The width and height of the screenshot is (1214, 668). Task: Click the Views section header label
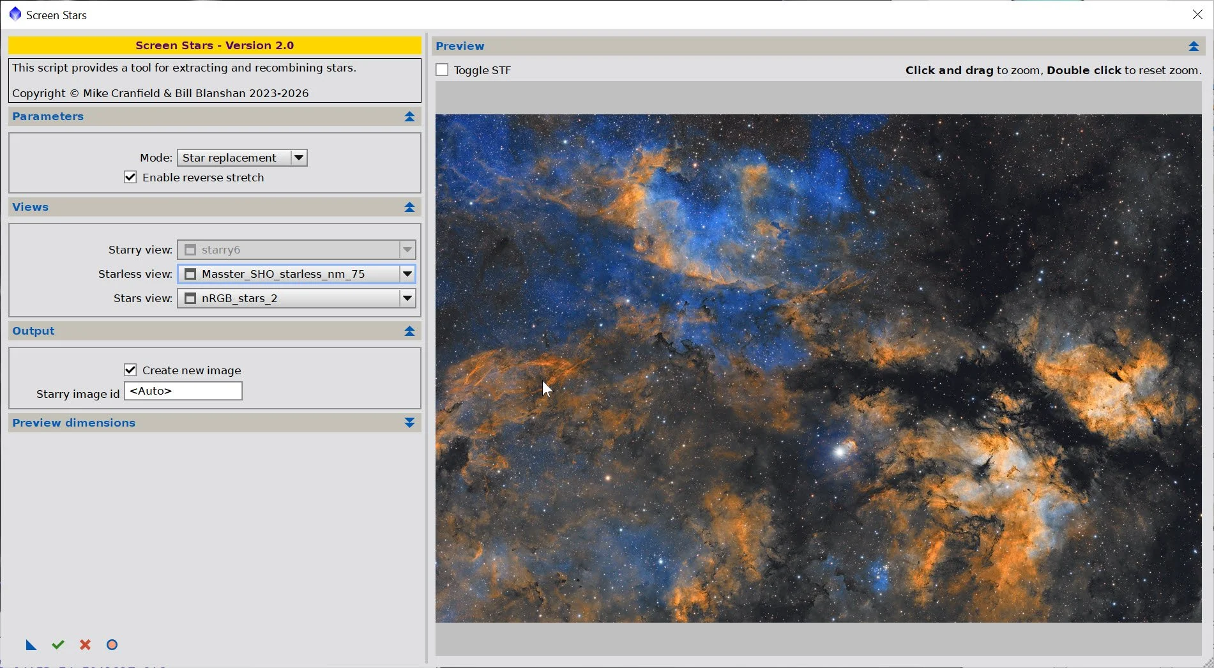click(30, 207)
